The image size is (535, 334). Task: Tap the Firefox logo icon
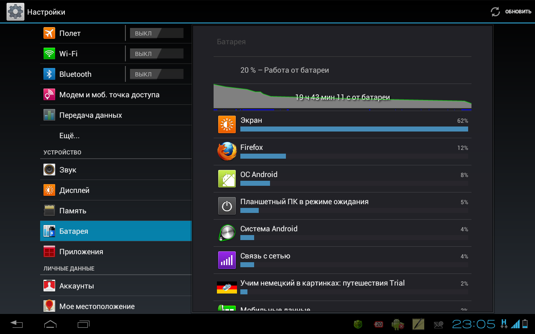(227, 152)
